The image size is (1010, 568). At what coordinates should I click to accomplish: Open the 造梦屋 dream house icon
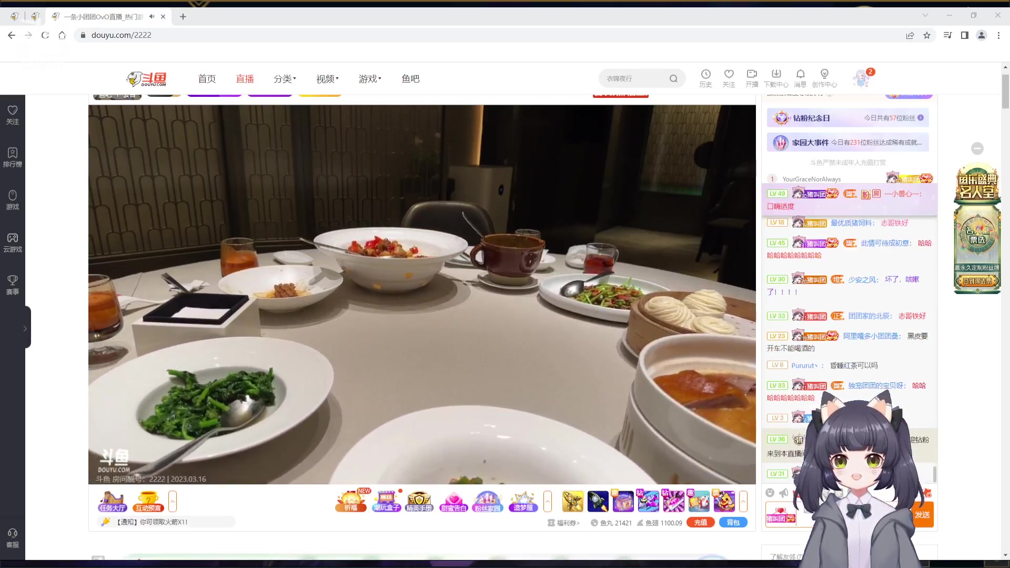pos(523,501)
